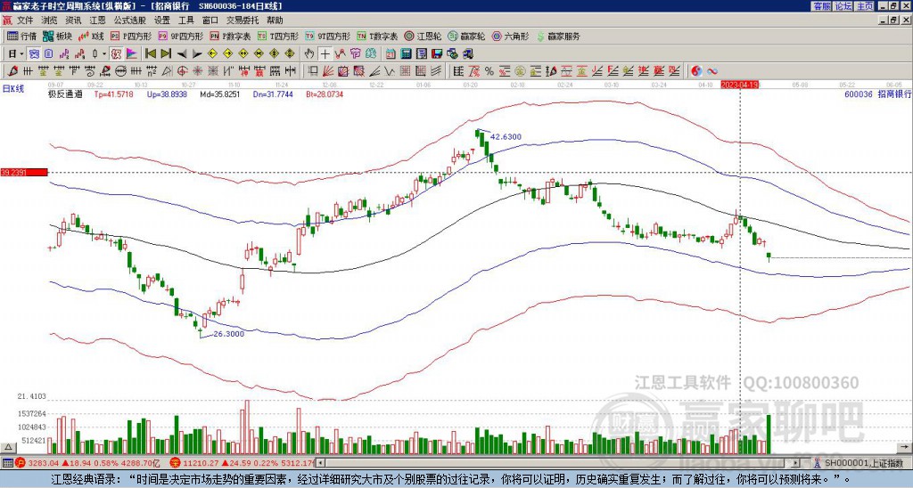Click the 客服 customer service button

(x=821, y=6)
